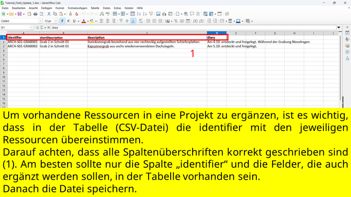351x197 pixels.
Task: Copy selection using the Copy icon
Action: pos(55,14)
